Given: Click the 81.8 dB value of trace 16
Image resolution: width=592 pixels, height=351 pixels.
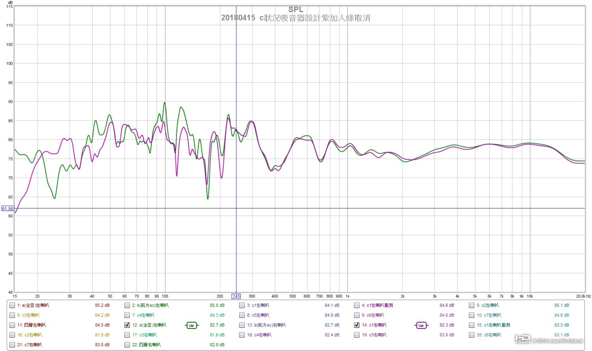Looking at the screenshot, I should point(102,335).
